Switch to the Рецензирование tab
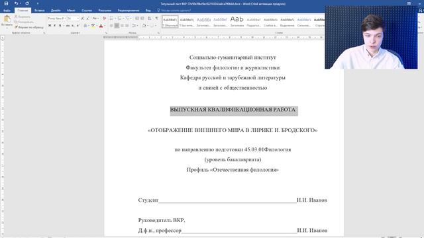 129,11
